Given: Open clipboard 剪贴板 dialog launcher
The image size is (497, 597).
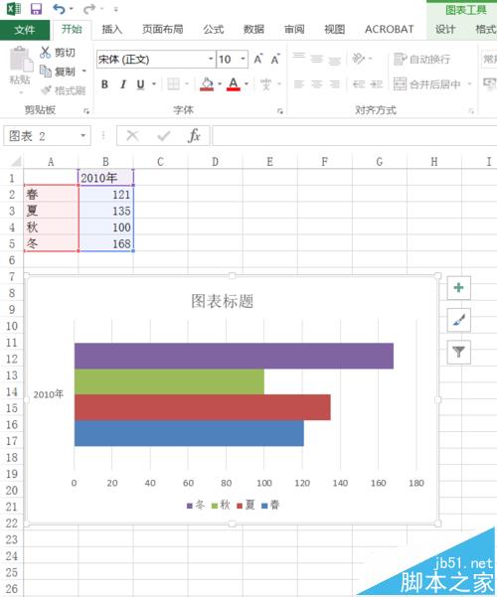Looking at the screenshot, I should pos(86,111).
